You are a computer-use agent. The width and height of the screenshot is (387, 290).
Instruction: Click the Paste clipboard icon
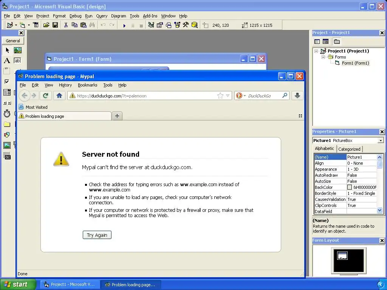(84, 25)
